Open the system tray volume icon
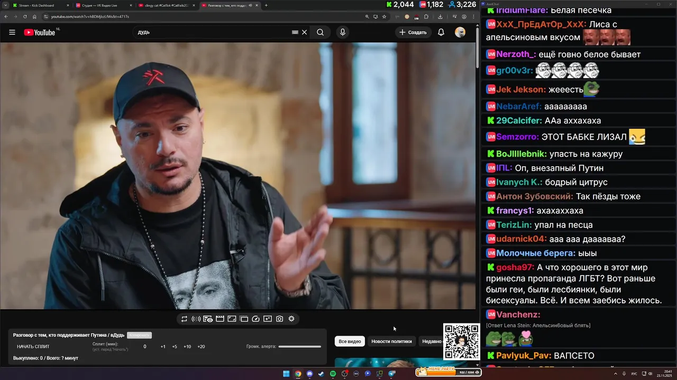 [x=650, y=374]
